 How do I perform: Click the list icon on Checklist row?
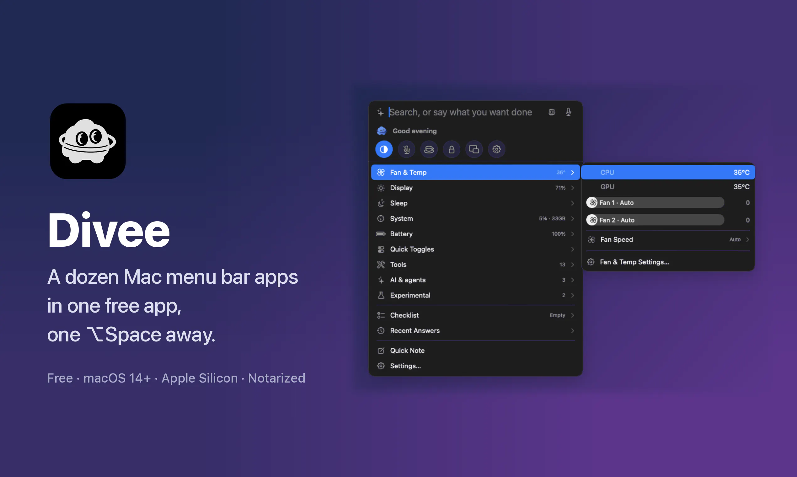pos(381,315)
